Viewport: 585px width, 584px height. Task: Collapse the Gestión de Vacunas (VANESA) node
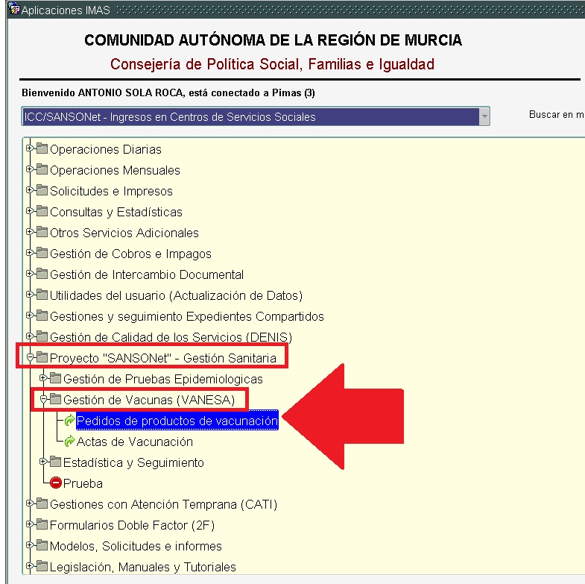tap(43, 400)
